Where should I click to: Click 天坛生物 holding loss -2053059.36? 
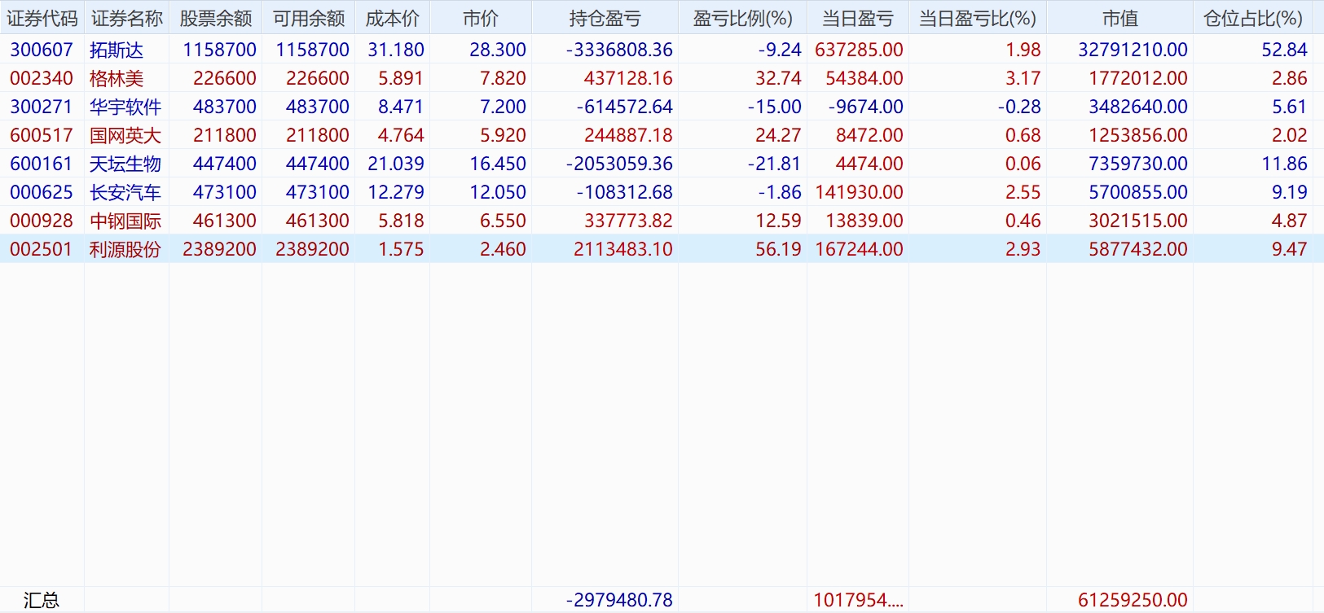(619, 164)
